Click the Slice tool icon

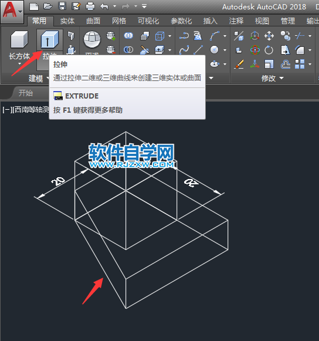(x=145, y=50)
